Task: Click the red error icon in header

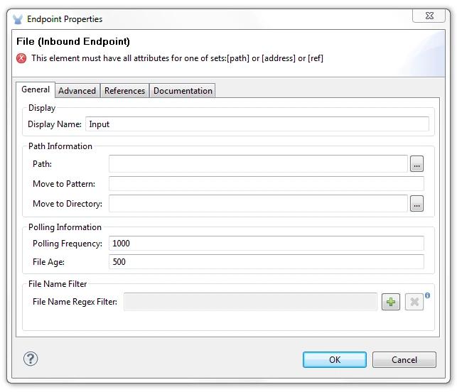Action: (x=22, y=58)
